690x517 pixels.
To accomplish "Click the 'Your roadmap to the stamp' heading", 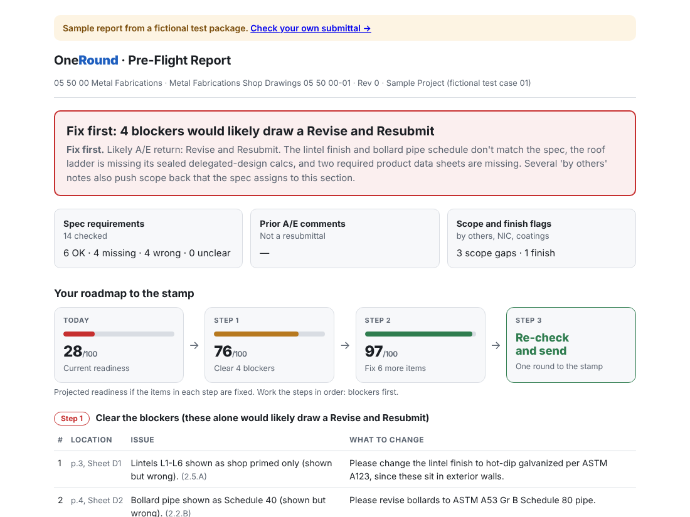I will pos(124,294).
